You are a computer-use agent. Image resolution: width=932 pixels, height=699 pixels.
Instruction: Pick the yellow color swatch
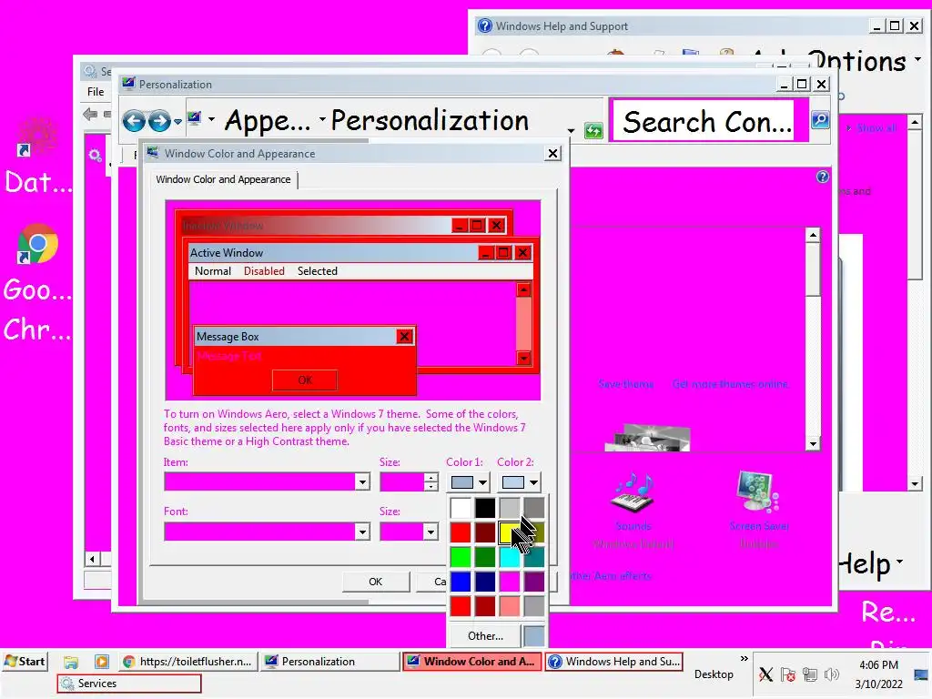click(x=510, y=532)
